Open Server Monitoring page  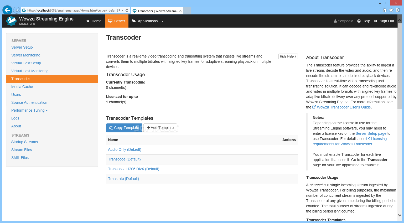[26, 55]
